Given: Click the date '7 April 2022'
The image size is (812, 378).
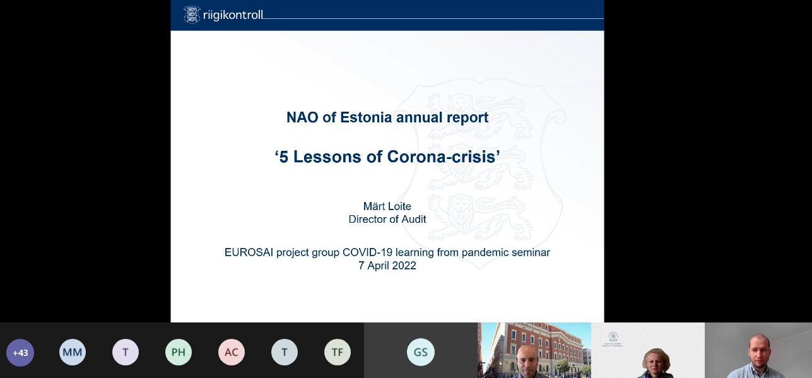Looking at the screenshot, I should (387, 266).
